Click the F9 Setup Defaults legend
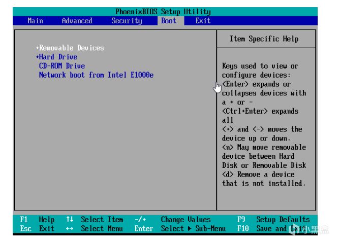The height and width of the screenshot is (242, 339). pyautogui.click(x=273, y=220)
